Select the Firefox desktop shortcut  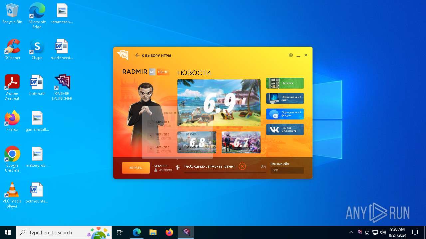click(12, 121)
